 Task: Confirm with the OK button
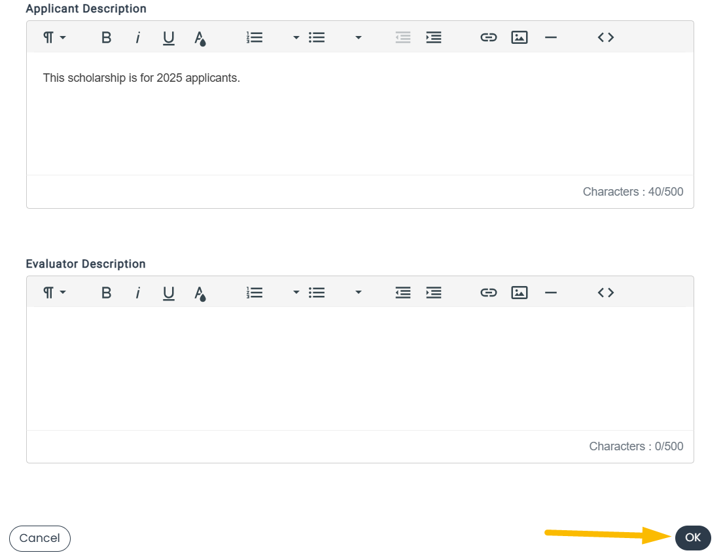[692, 537]
